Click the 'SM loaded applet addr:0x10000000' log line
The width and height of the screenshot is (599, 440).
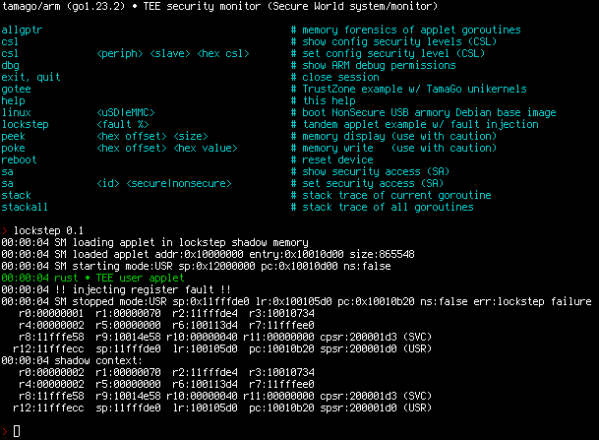point(208,255)
